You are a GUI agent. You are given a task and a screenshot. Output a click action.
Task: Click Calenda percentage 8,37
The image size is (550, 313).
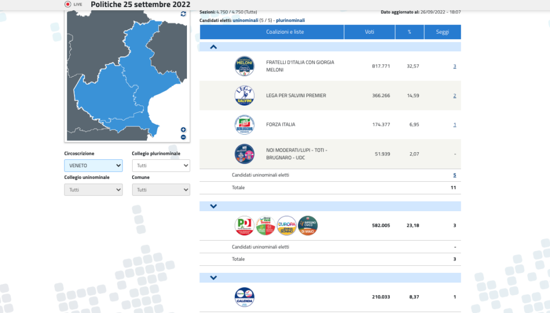tap(414, 297)
